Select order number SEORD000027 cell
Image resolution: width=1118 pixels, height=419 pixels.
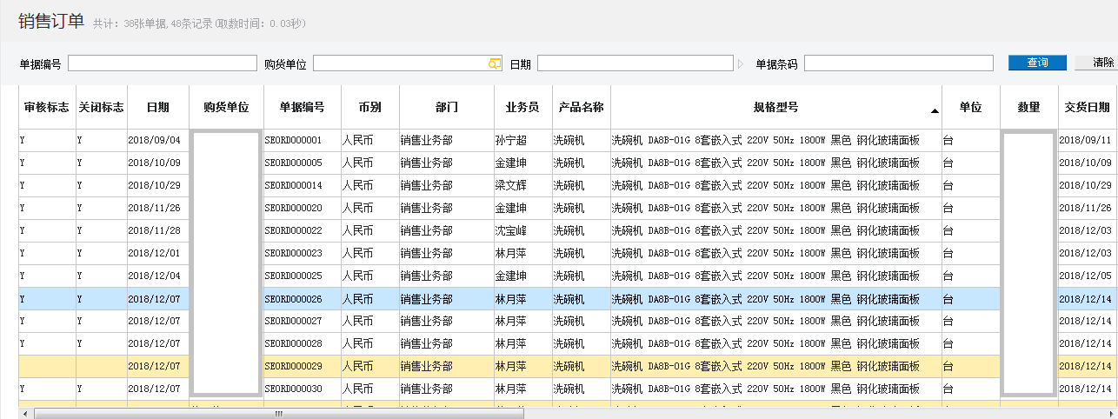[302, 322]
